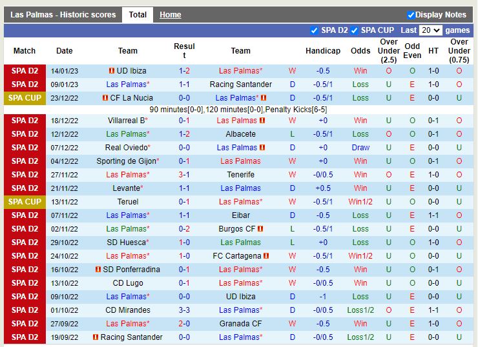Uncheck the SPA D2 filter checkbox
The height and width of the screenshot is (347, 478).
(315, 30)
